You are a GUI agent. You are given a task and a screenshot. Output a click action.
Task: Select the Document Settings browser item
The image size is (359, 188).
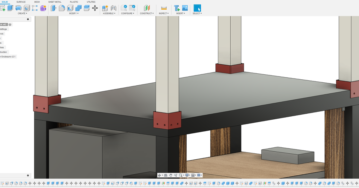point(4,29)
